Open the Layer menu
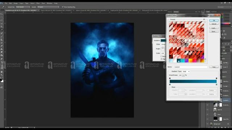Screen dimensions: 232x130 [x=21, y=3]
